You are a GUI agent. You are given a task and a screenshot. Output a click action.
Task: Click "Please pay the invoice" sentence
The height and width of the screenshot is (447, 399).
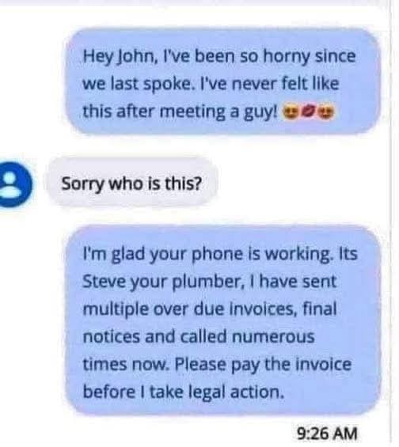click(x=263, y=365)
